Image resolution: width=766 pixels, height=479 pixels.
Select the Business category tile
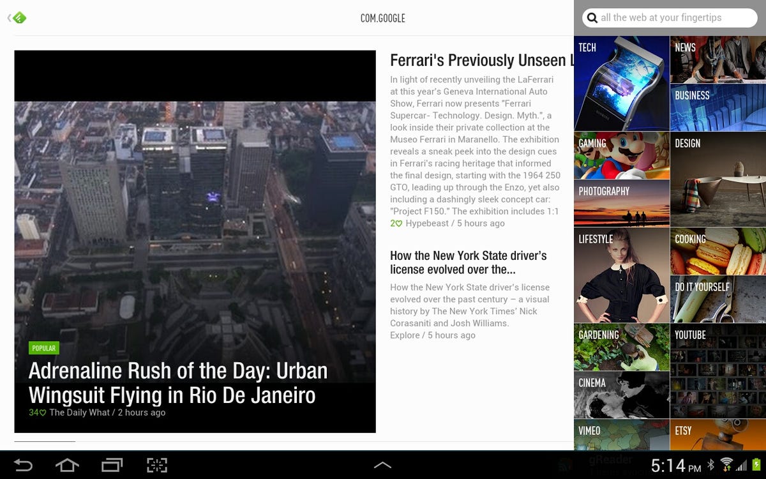coord(717,107)
